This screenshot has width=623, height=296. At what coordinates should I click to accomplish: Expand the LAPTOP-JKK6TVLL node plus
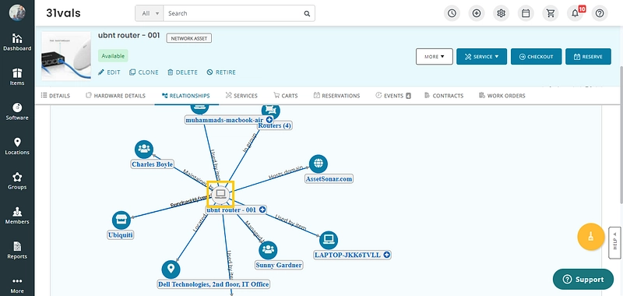point(386,255)
